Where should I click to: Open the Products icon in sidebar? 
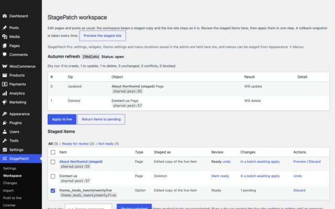pos(5,75)
